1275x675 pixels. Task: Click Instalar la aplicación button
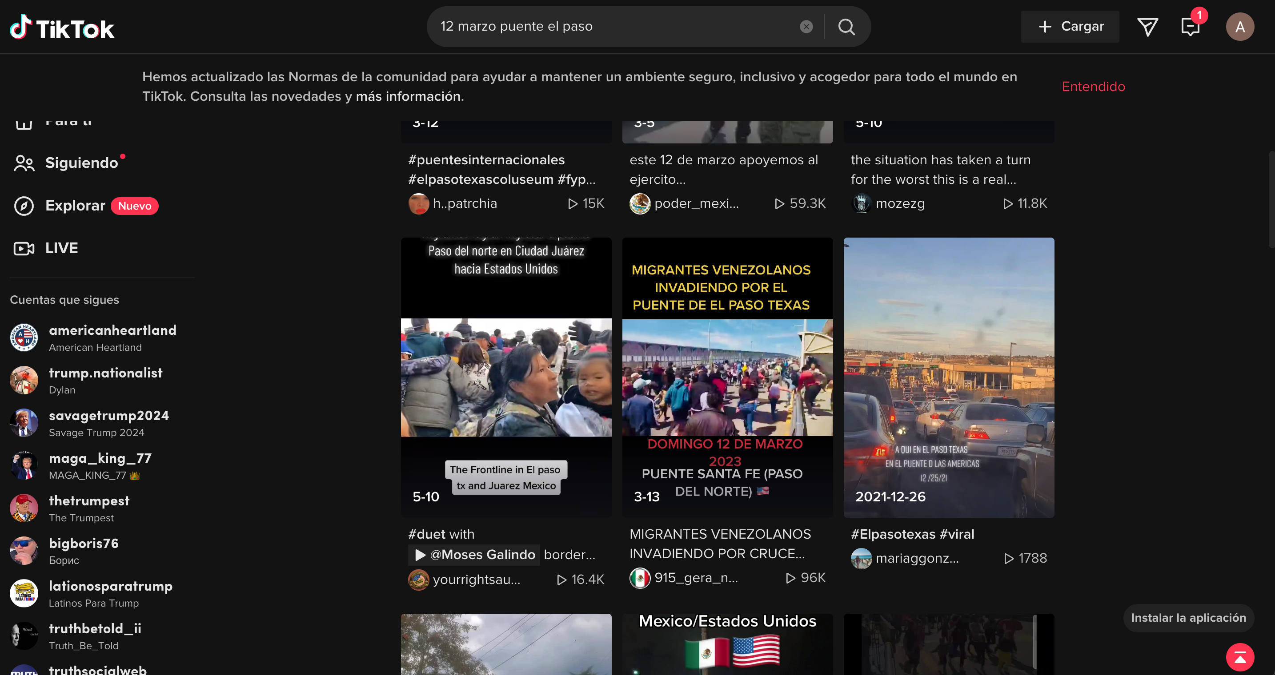pos(1188,618)
